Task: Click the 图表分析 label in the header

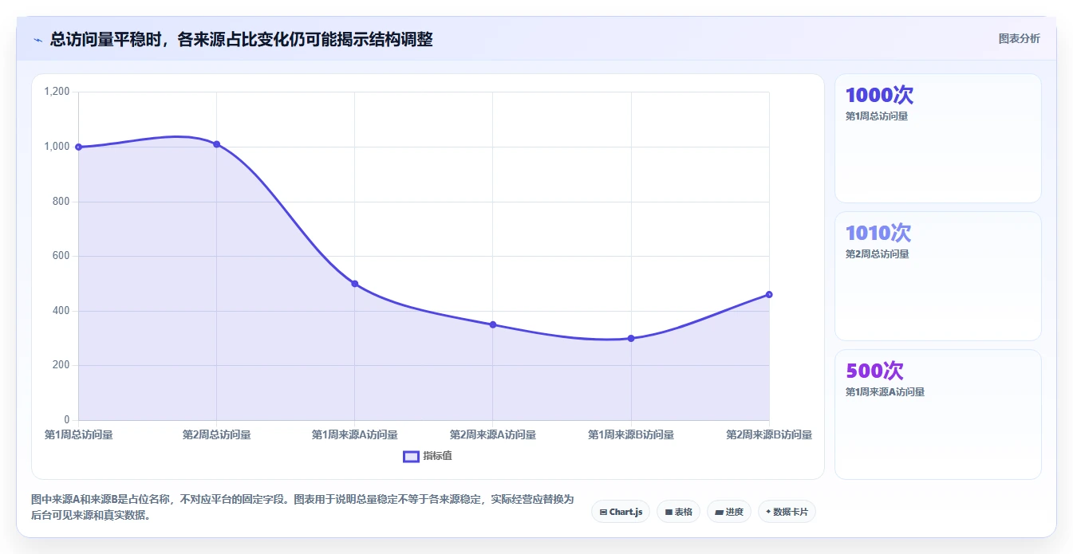Action: [1019, 38]
